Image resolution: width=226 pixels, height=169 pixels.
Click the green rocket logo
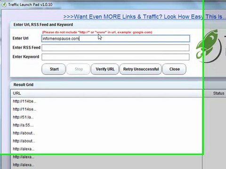[209, 46]
